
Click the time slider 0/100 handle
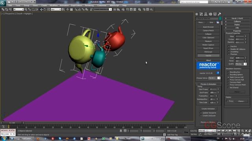12,123
